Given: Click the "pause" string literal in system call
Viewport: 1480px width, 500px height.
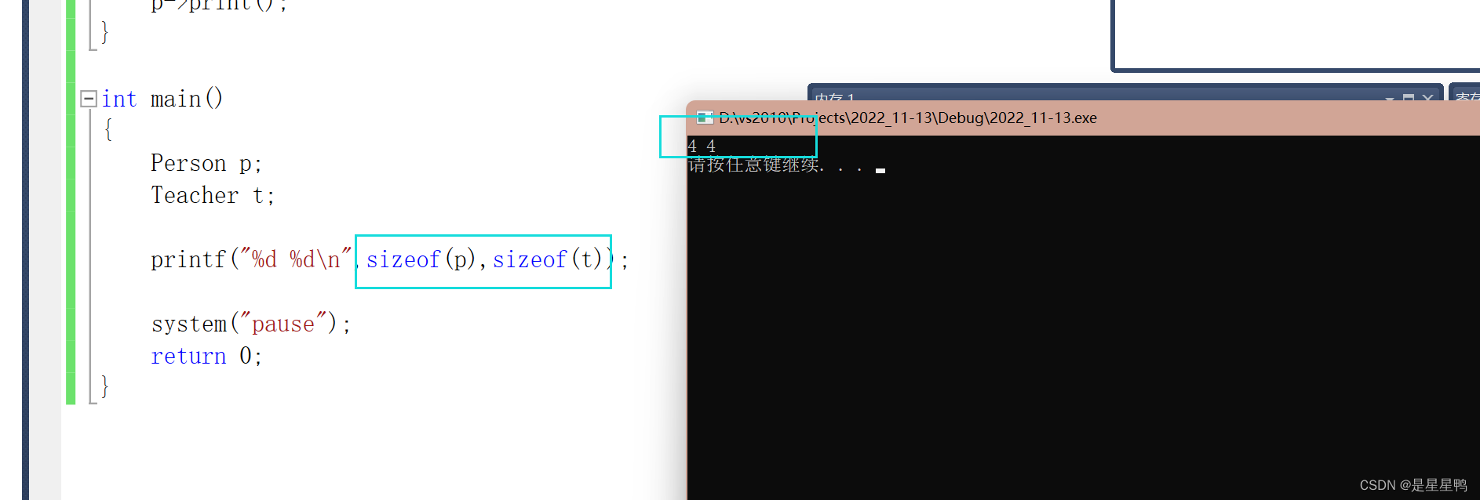Looking at the screenshot, I should (x=283, y=324).
